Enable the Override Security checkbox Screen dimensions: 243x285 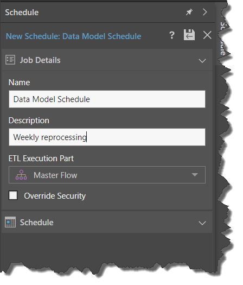click(13, 195)
